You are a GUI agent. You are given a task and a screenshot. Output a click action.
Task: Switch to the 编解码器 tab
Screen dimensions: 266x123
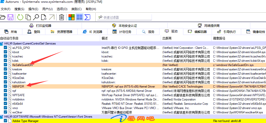tap(198, 32)
